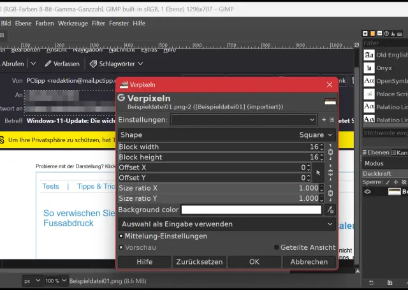
Task: Click the chain link beside Block width
Action: 330,152
